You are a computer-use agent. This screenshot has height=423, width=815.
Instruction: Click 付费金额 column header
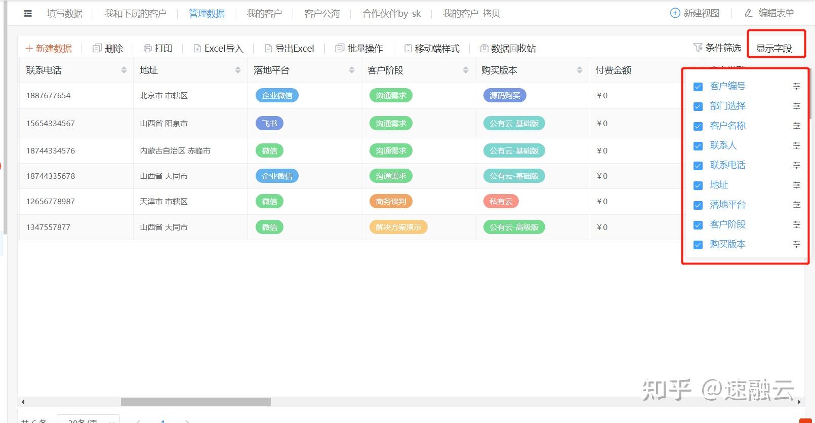pyautogui.click(x=614, y=70)
